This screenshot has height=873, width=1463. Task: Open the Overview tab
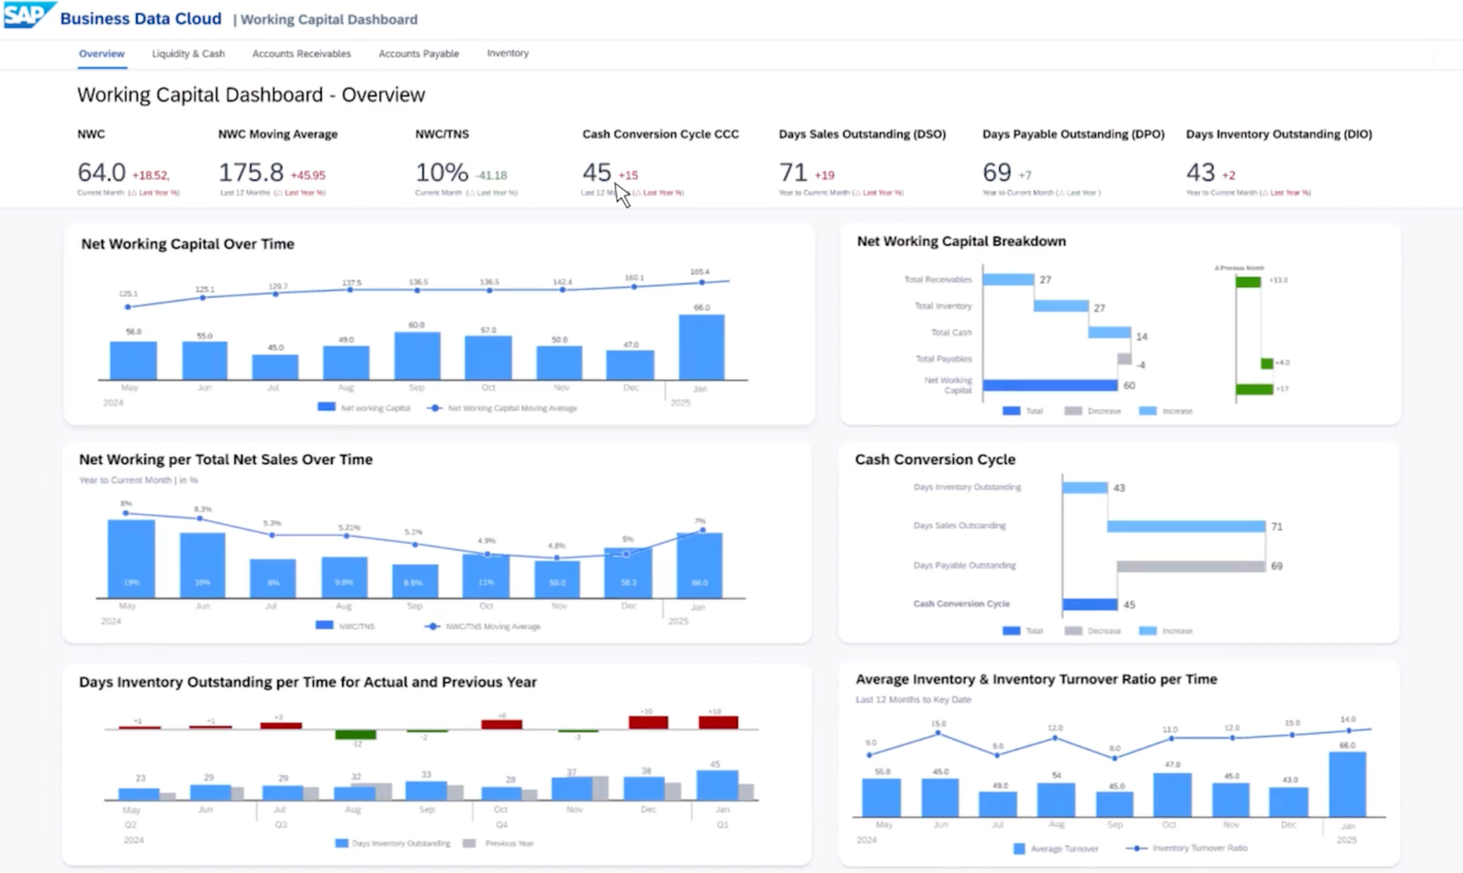point(101,54)
